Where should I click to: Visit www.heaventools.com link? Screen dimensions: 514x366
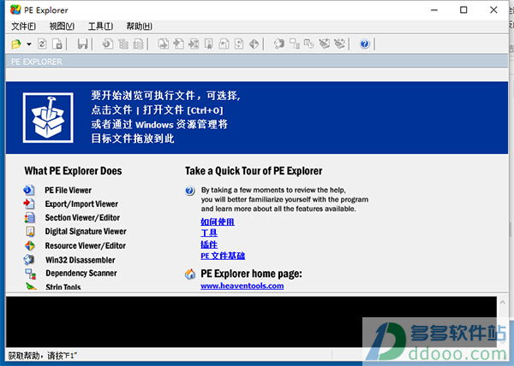click(x=242, y=286)
